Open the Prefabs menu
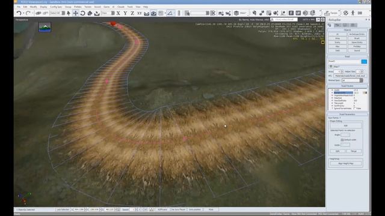385x216 pixels. [78, 7]
